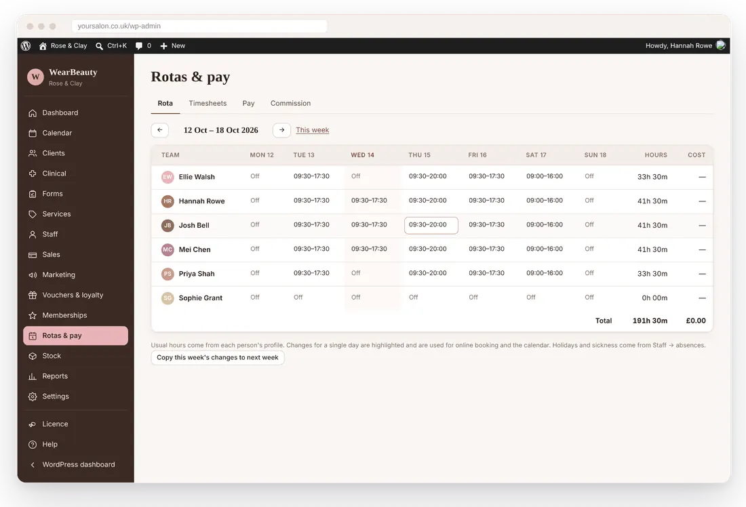Copy this week's changes to next week

(218, 358)
